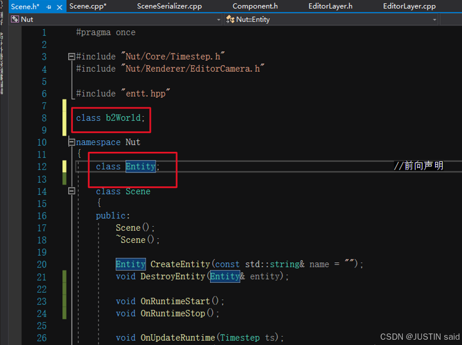Collapse the #include block at line 3
The width and height of the screenshot is (462, 345).
coord(71,57)
